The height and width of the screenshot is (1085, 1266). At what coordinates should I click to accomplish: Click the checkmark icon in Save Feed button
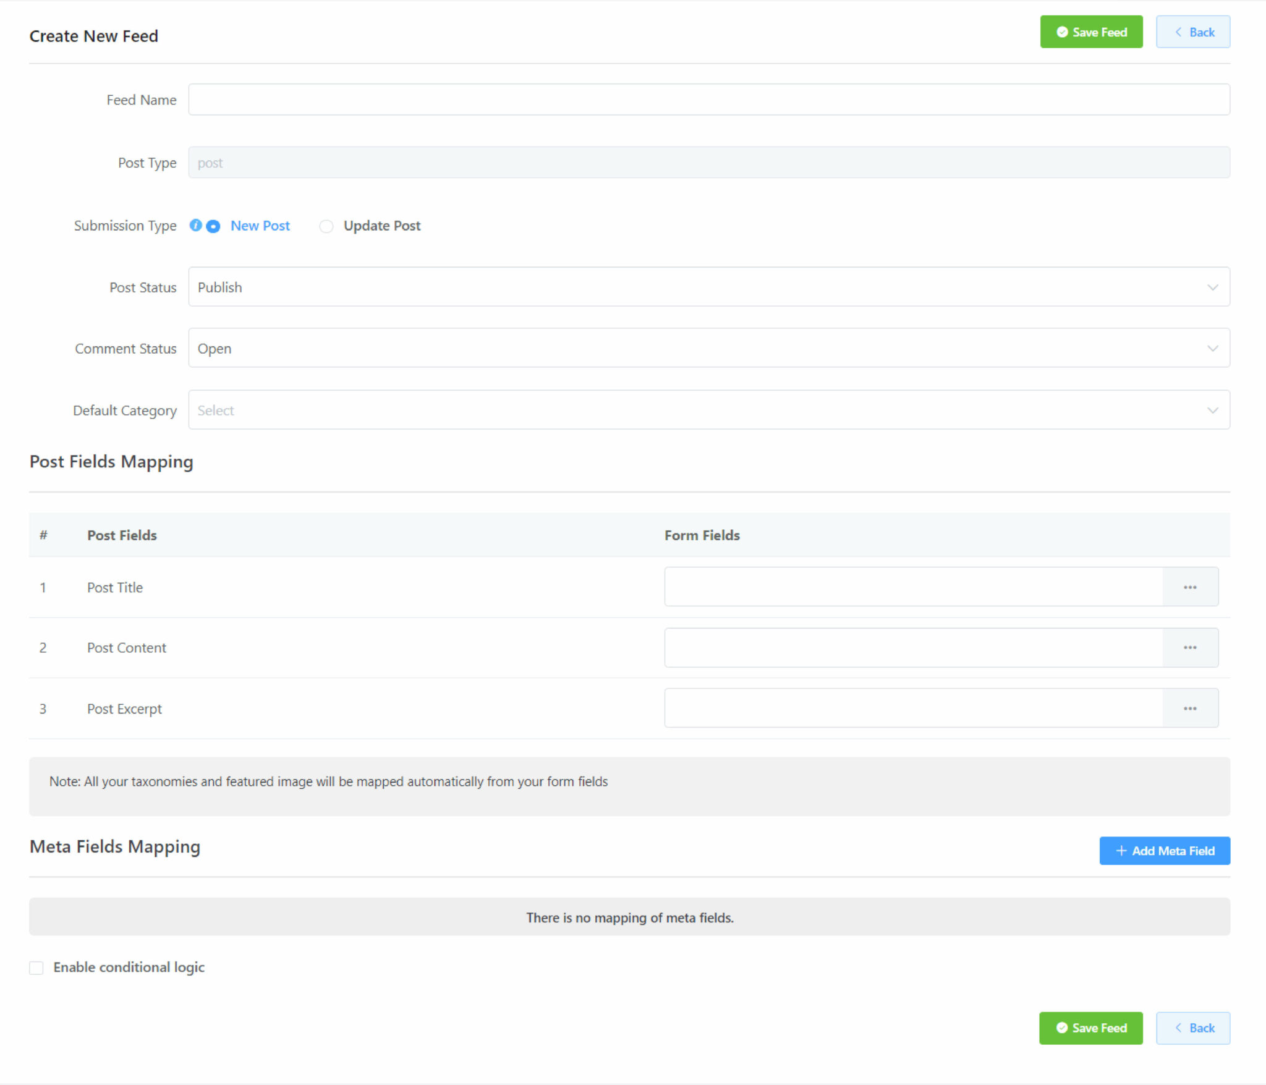click(1062, 32)
